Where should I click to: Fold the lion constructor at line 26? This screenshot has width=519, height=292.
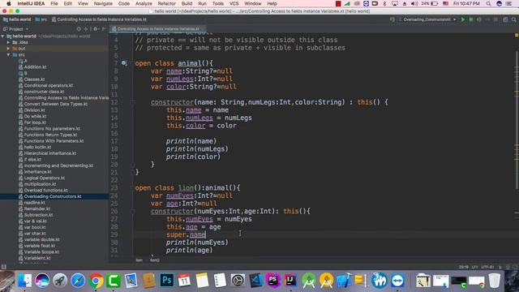pyautogui.click(x=133, y=211)
